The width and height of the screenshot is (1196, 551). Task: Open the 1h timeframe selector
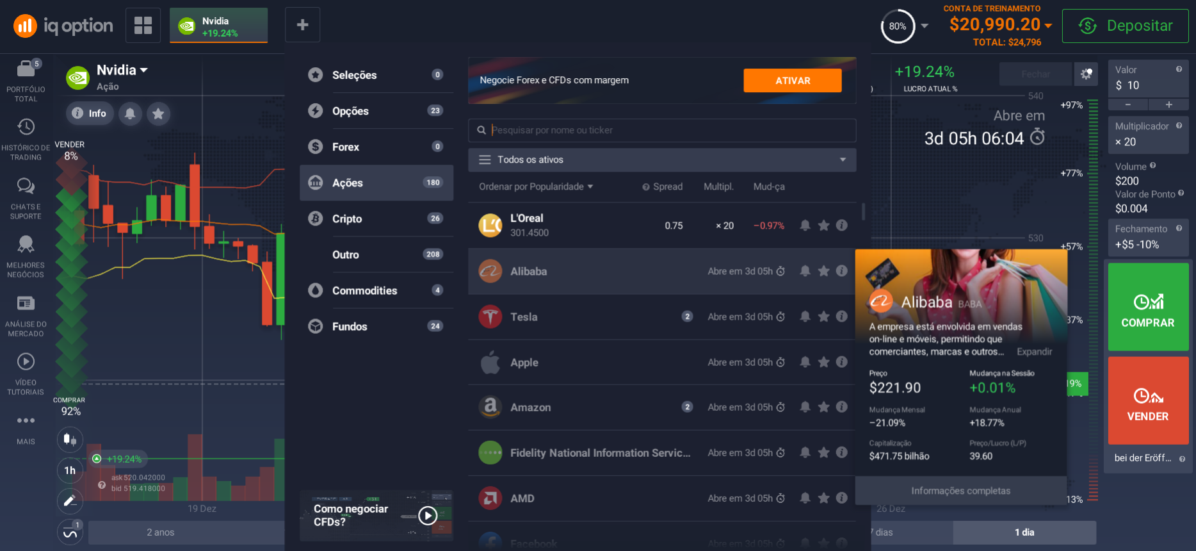[70, 470]
